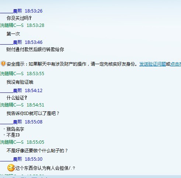Image resolution: width=181 pixels, height=178 pixels.
Task: Click the bulleted line 不是ID
Action: point(13,135)
